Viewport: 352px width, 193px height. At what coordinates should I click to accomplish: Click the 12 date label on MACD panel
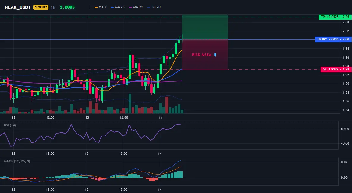point(13,189)
